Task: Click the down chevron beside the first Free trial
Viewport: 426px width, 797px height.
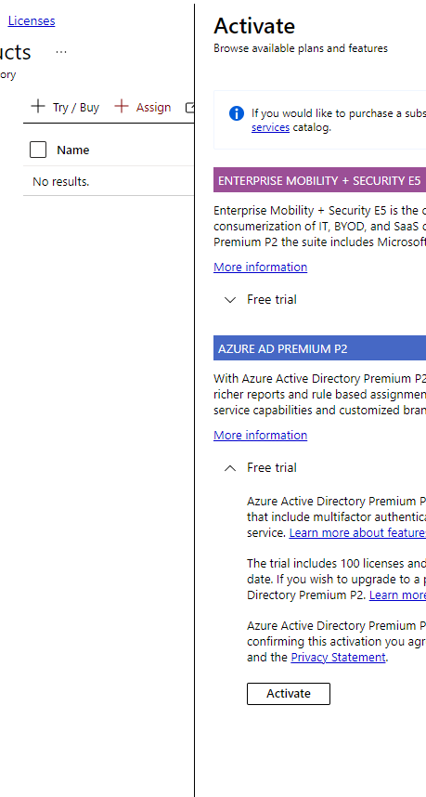Action: coord(230,300)
